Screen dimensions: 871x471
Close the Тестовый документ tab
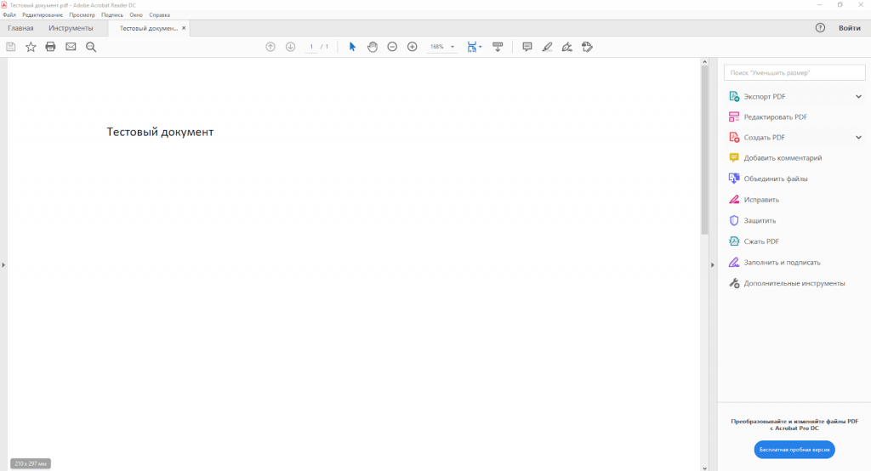pyautogui.click(x=184, y=28)
